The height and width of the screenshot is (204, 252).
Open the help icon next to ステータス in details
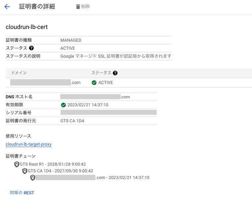point(31,48)
